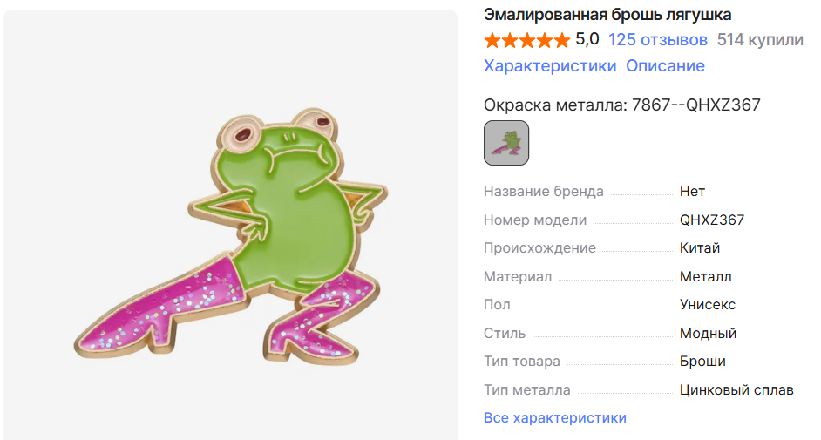The width and height of the screenshot is (821, 440).
Task: Click the 514 купили purchase count
Action: pyautogui.click(x=760, y=40)
